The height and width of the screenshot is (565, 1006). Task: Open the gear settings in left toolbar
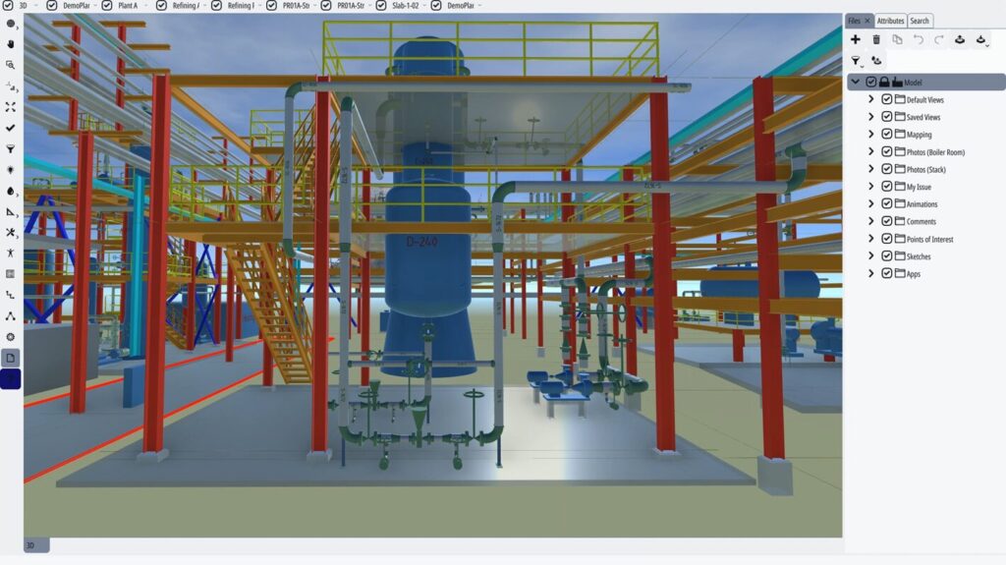pyautogui.click(x=10, y=336)
